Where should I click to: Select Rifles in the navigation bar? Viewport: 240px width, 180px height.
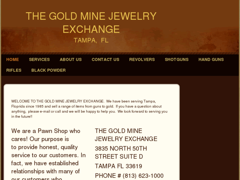(x=14, y=70)
